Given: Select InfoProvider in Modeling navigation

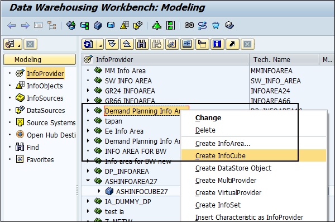Looking at the screenshot, I should [x=45, y=73].
